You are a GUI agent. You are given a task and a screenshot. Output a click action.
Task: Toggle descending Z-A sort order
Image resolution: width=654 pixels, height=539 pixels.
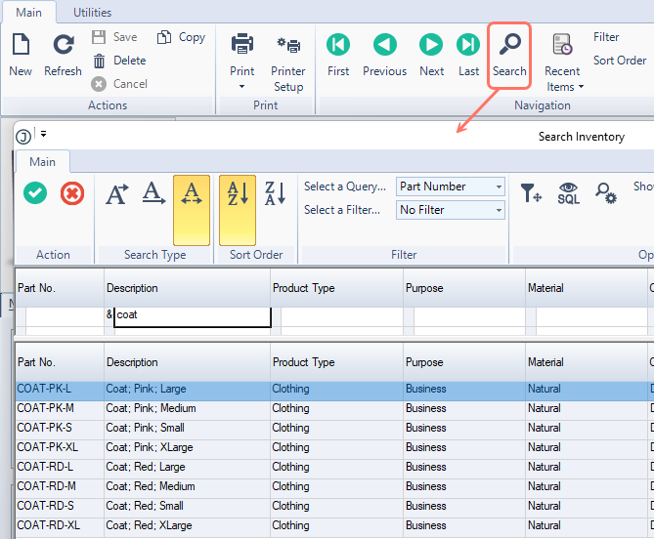pos(275,193)
